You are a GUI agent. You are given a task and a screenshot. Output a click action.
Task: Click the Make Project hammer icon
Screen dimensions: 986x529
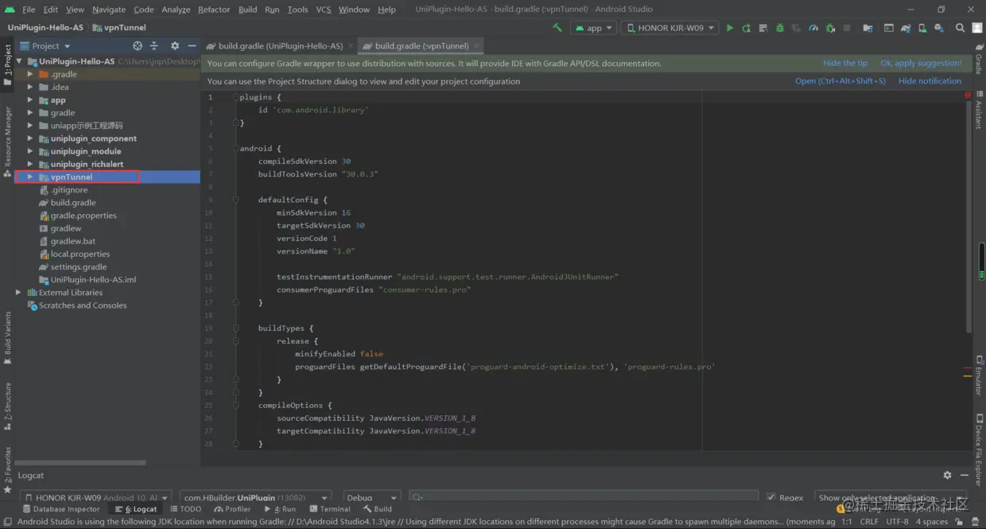557,28
